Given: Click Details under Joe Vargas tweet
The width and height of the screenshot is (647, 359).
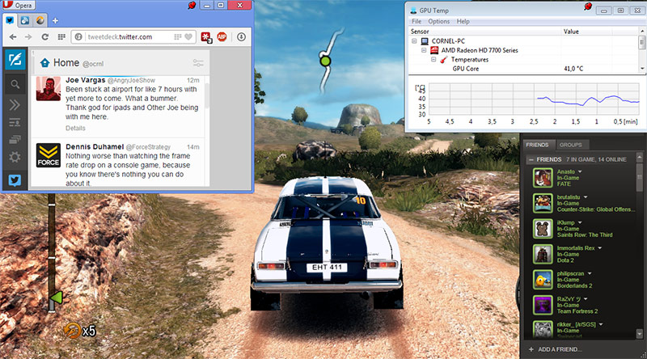Looking at the screenshot, I should (x=75, y=129).
